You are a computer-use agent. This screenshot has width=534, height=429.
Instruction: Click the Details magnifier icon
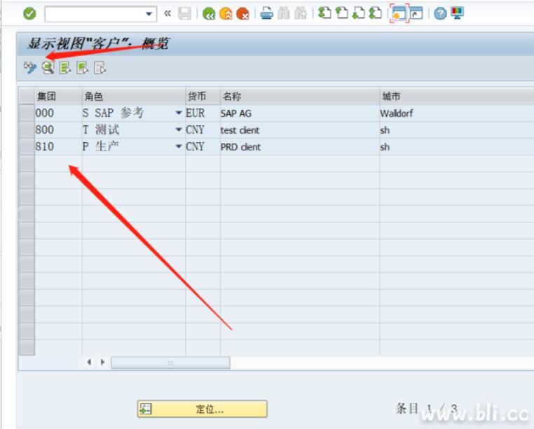click(48, 68)
